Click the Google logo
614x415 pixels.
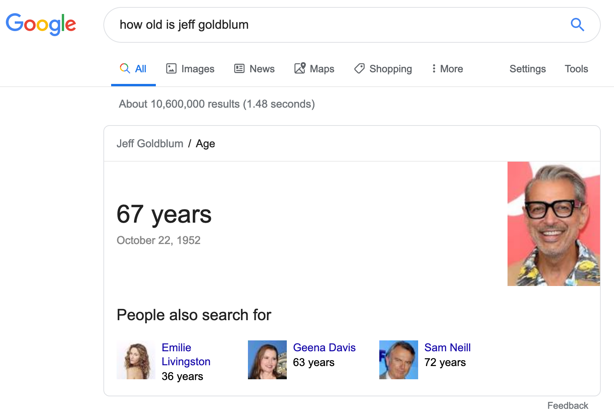41,24
